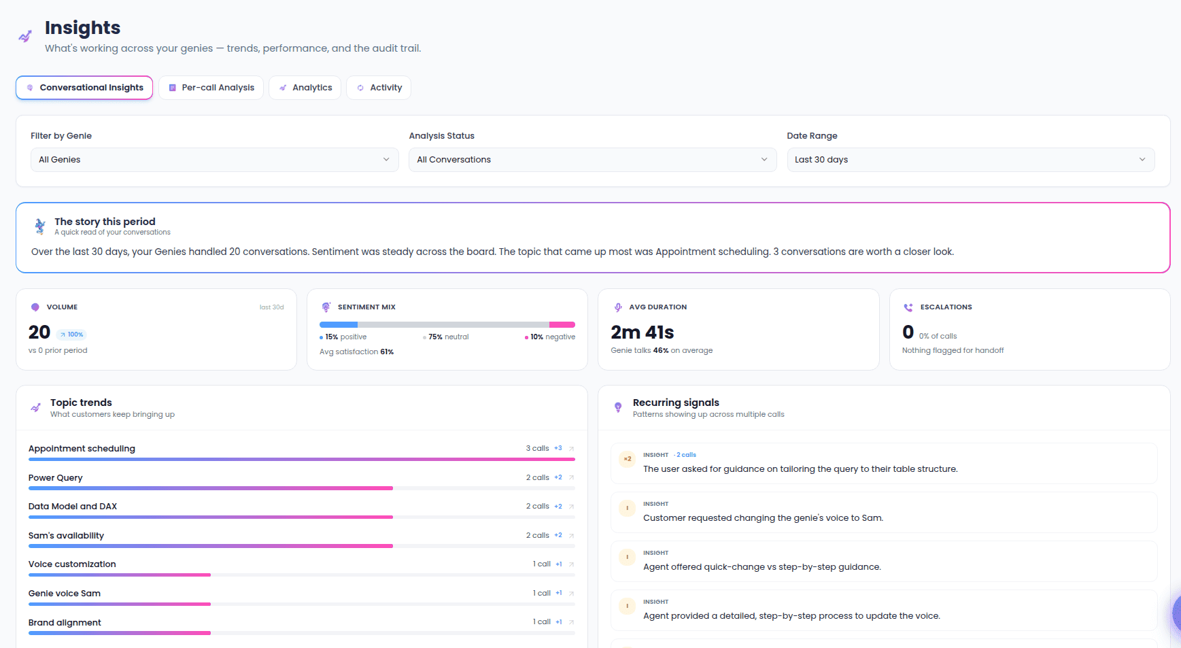Click the ×2 badge on table structure insight
1181x648 pixels.
click(x=628, y=459)
